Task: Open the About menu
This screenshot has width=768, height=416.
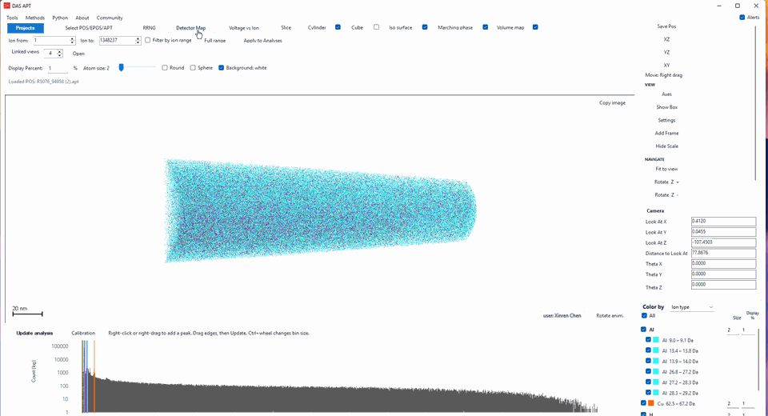Action: [82, 18]
